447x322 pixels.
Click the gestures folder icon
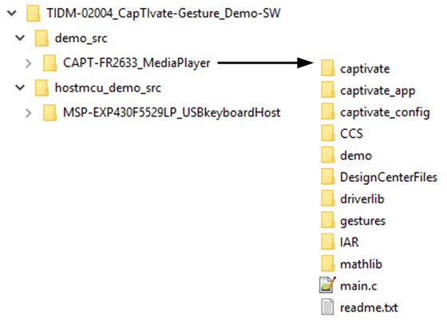pyautogui.click(x=328, y=220)
